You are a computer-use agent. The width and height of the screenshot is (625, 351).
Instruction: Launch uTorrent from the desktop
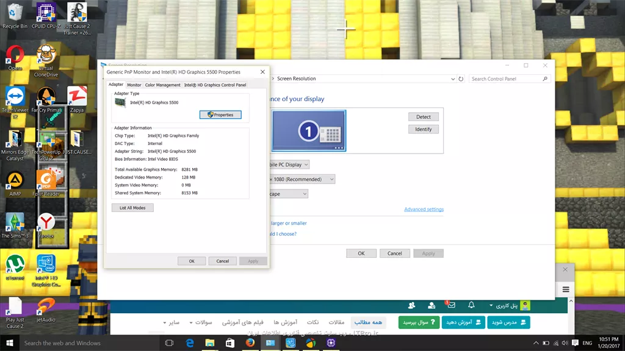[x=15, y=268]
